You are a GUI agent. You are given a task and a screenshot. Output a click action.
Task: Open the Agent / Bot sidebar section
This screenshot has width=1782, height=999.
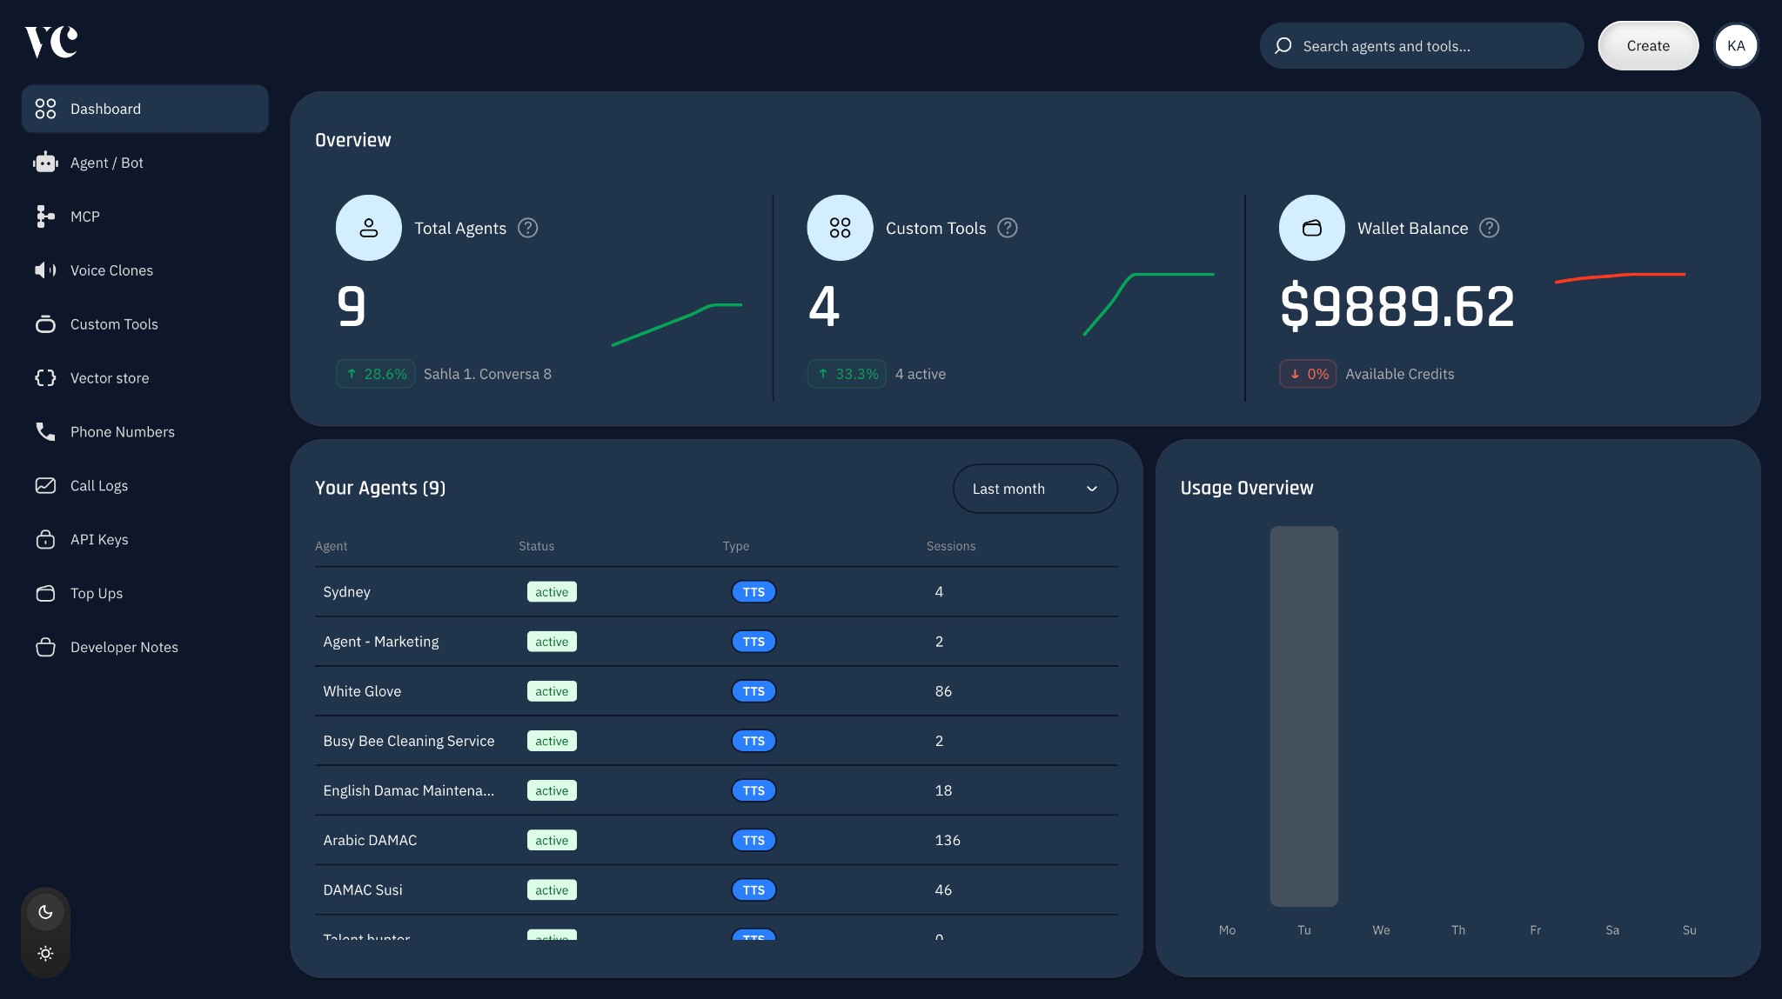pos(106,163)
